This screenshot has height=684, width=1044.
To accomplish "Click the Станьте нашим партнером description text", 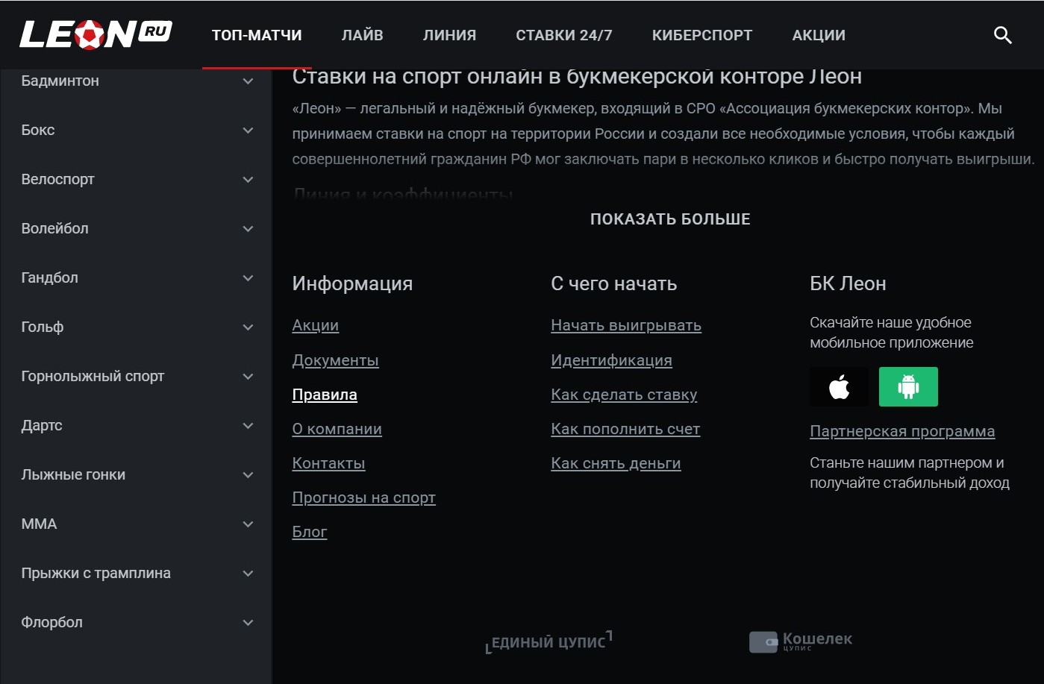I will pos(910,473).
